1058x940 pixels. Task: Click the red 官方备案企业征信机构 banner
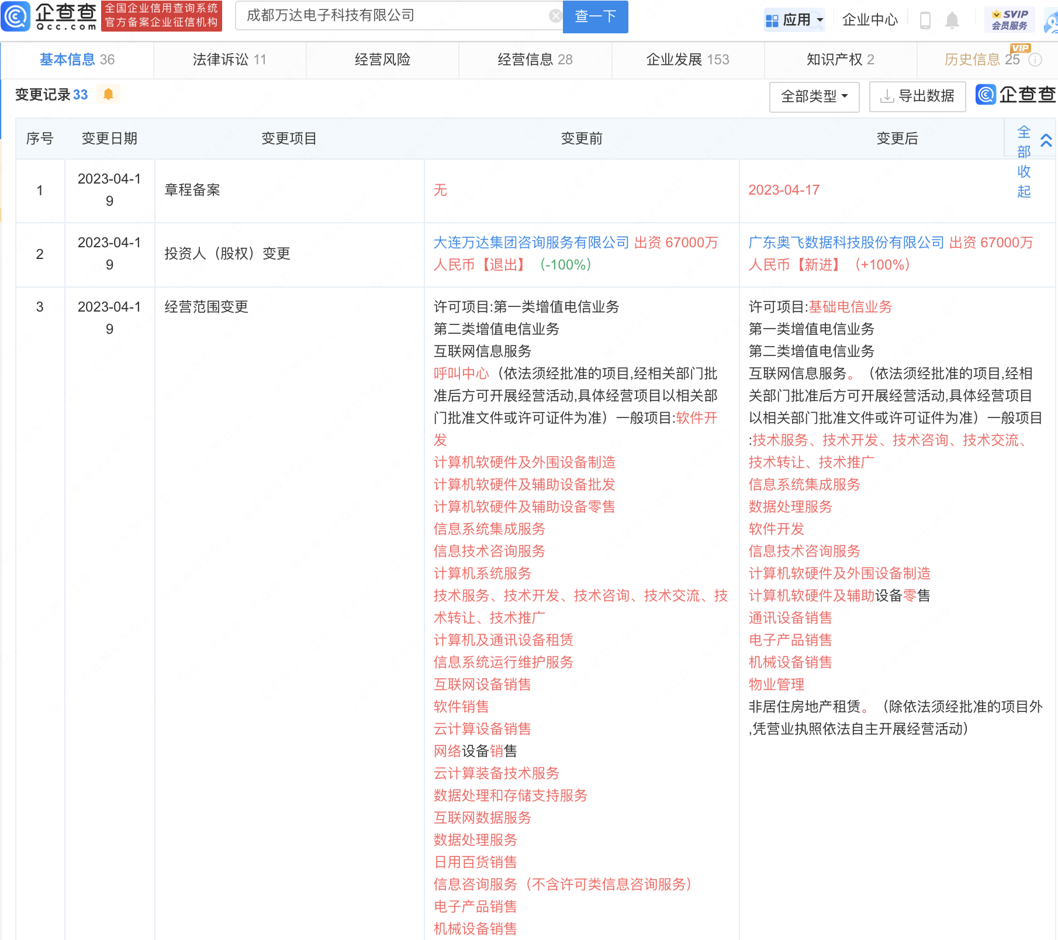coord(161,16)
